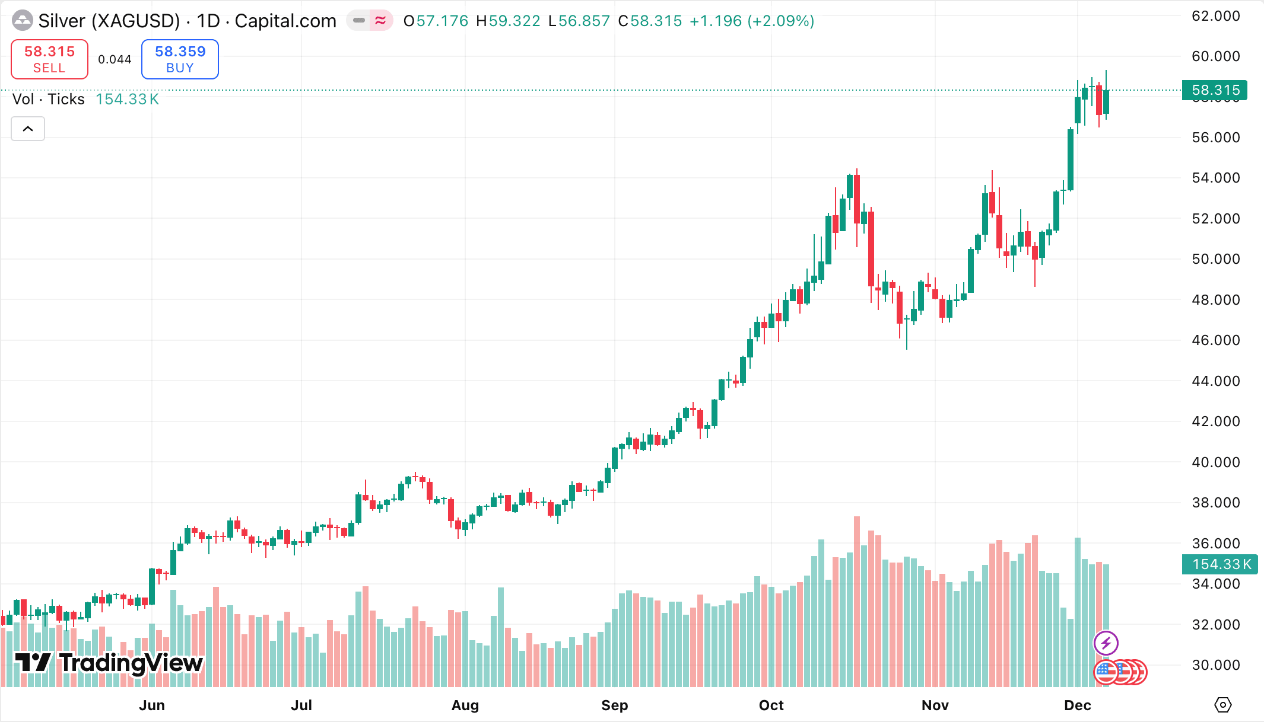Click the Dec label on time axis

click(x=1077, y=705)
